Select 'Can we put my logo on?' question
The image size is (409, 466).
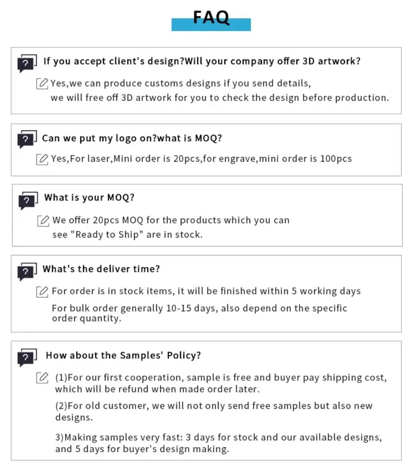click(x=98, y=138)
